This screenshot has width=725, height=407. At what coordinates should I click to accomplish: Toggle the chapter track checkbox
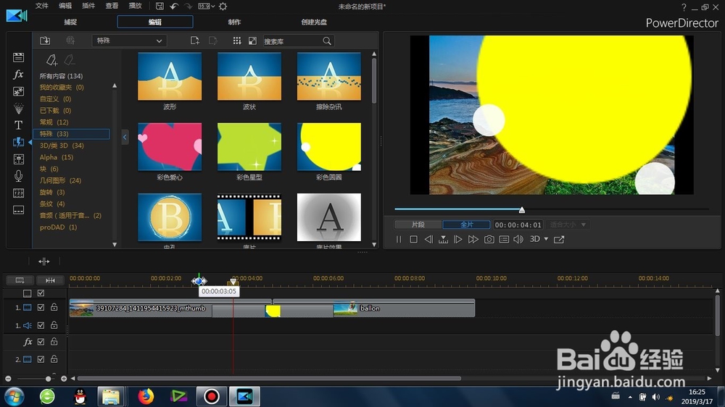pyautogui.click(x=41, y=293)
